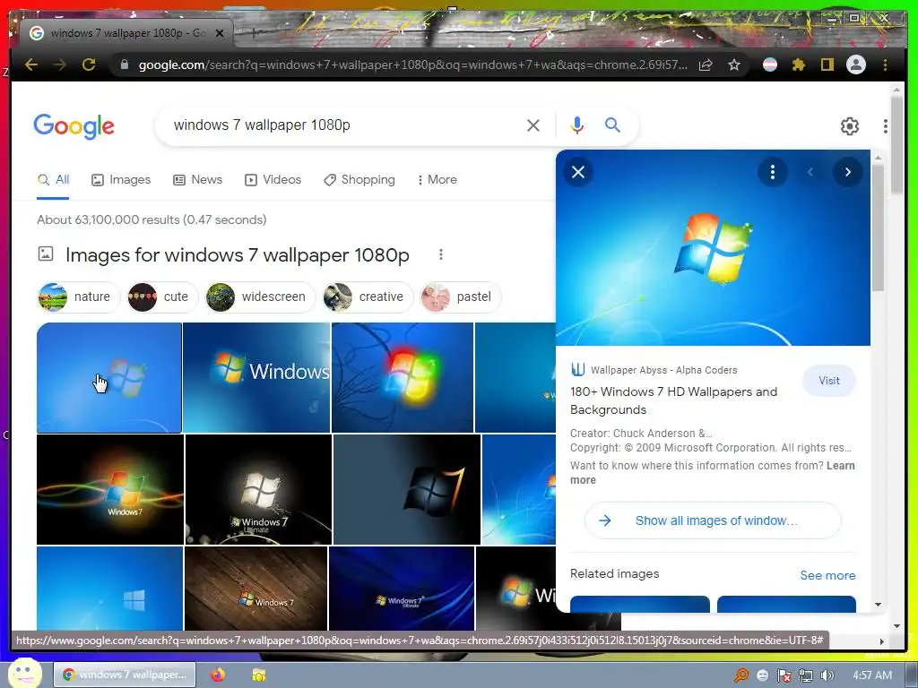Switch to the Videos tab
This screenshot has height=688, width=918.
(x=273, y=179)
